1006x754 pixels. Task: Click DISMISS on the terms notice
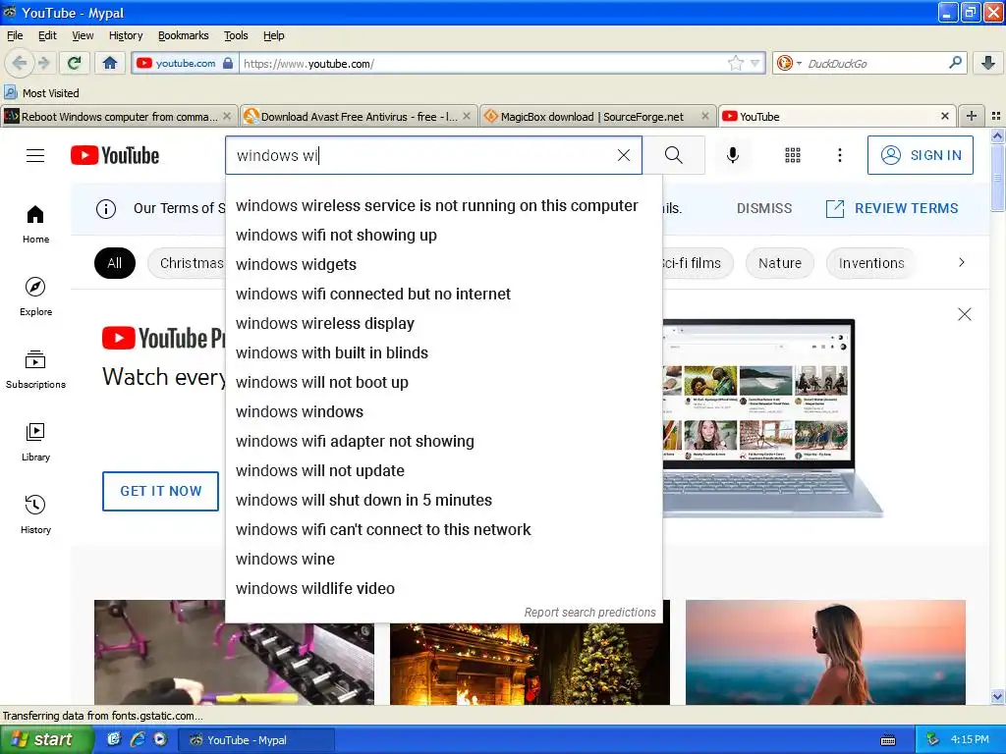(764, 208)
